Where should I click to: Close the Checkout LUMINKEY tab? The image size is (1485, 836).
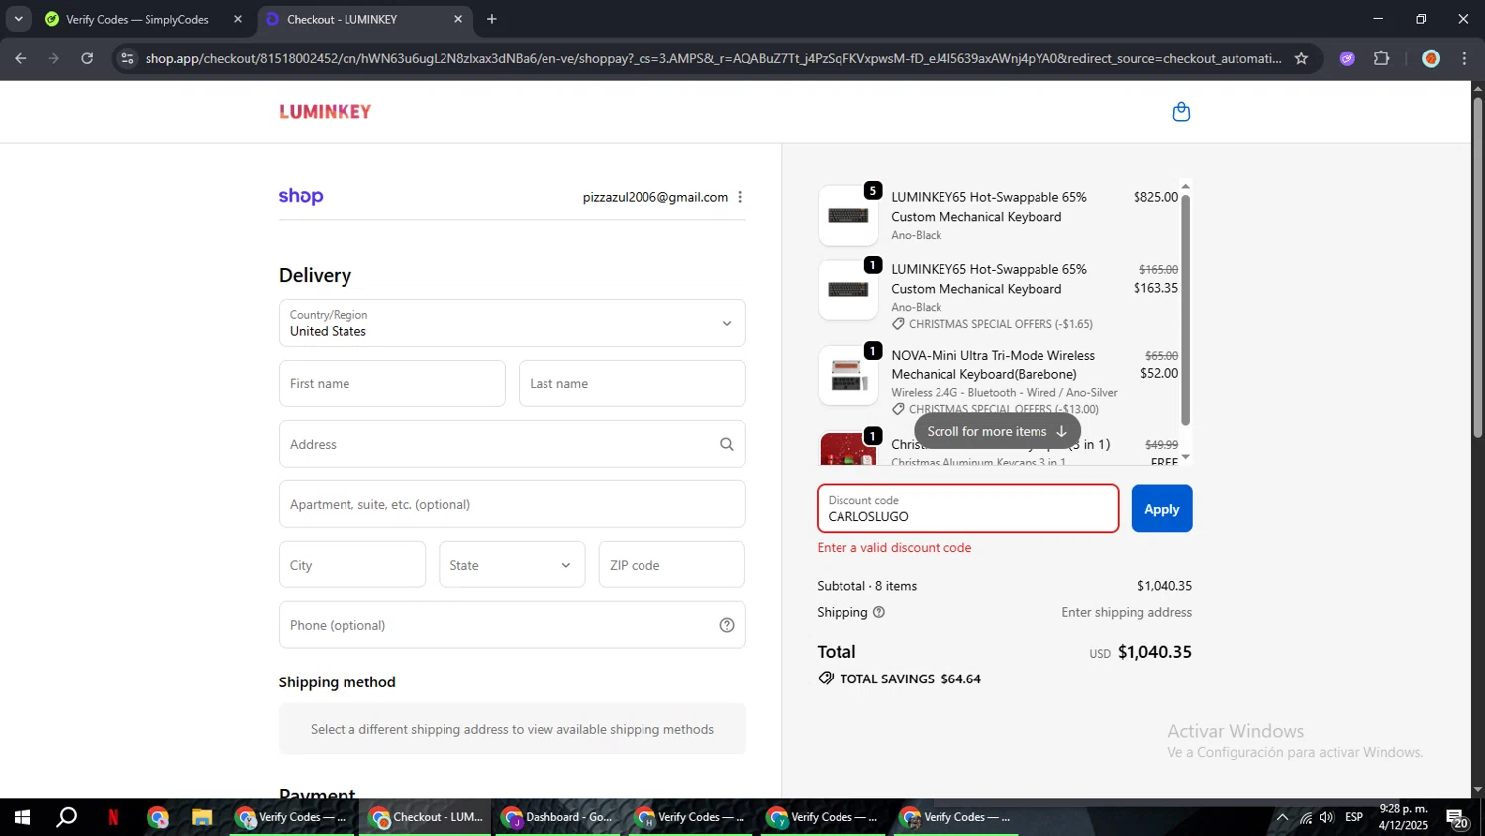[458, 19]
